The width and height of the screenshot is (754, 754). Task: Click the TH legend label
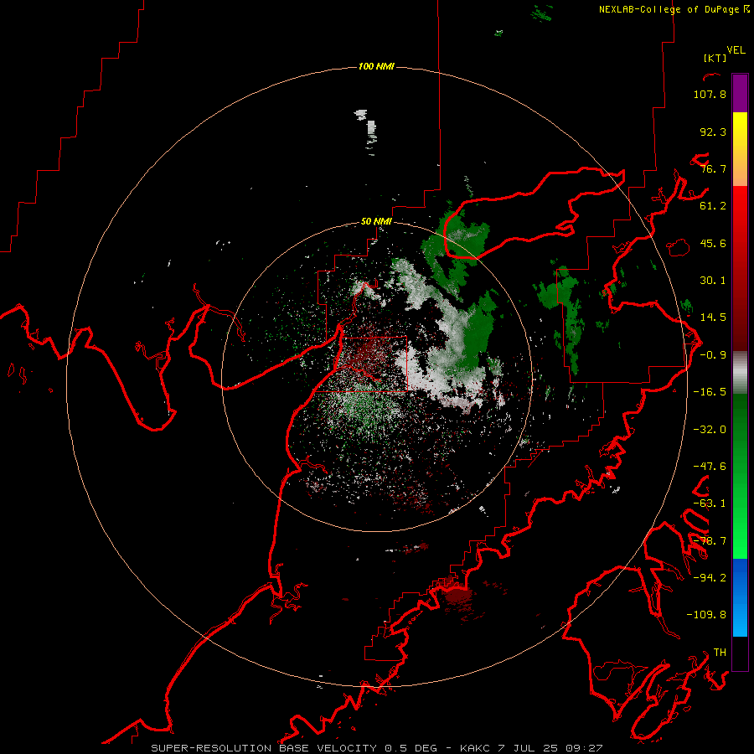click(720, 653)
